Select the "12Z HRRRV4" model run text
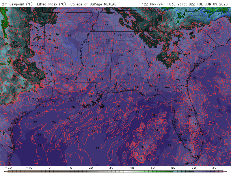 pos(152,4)
